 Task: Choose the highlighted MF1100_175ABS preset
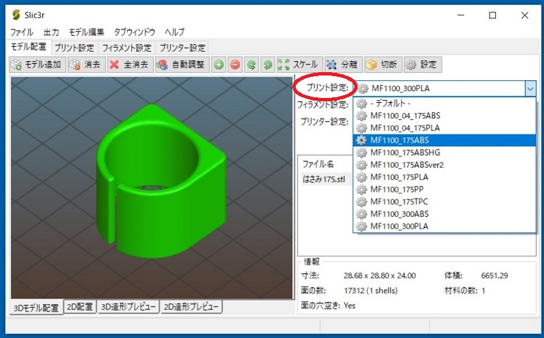[445, 140]
